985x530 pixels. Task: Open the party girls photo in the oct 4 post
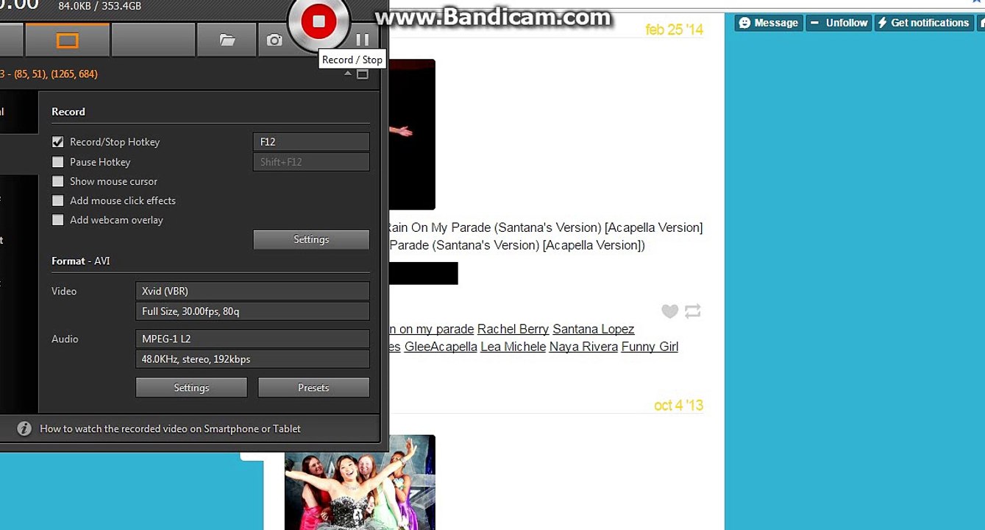point(360,482)
